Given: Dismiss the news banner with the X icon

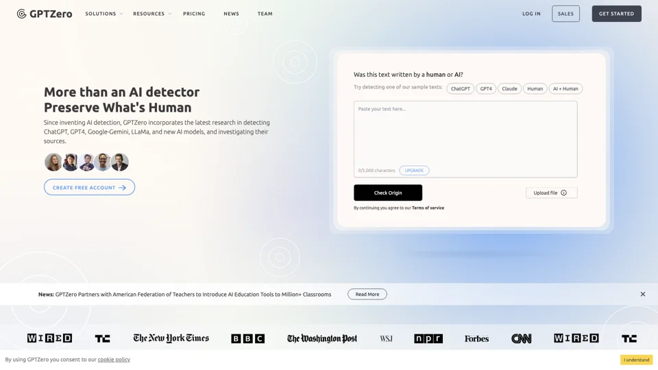Looking at the screenshot, I should point(642,294).
